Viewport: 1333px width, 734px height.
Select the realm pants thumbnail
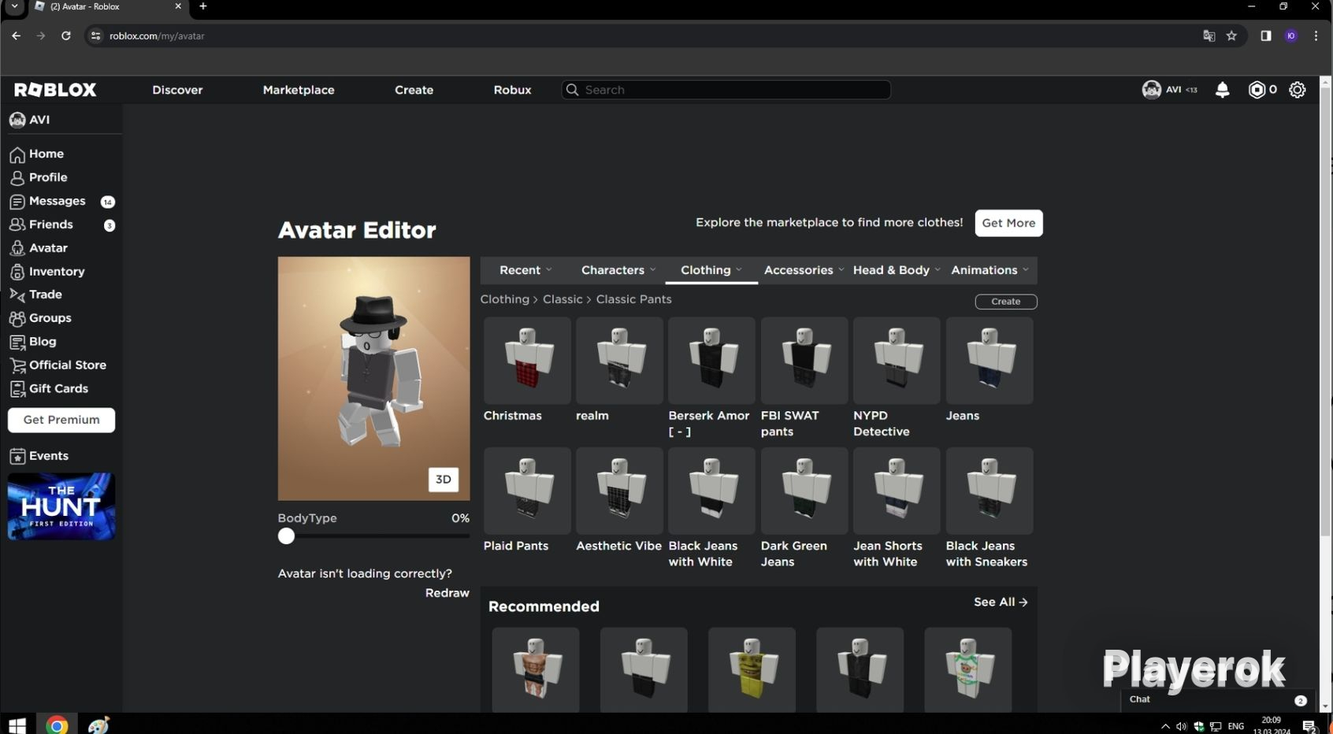(x=619, y=361)
